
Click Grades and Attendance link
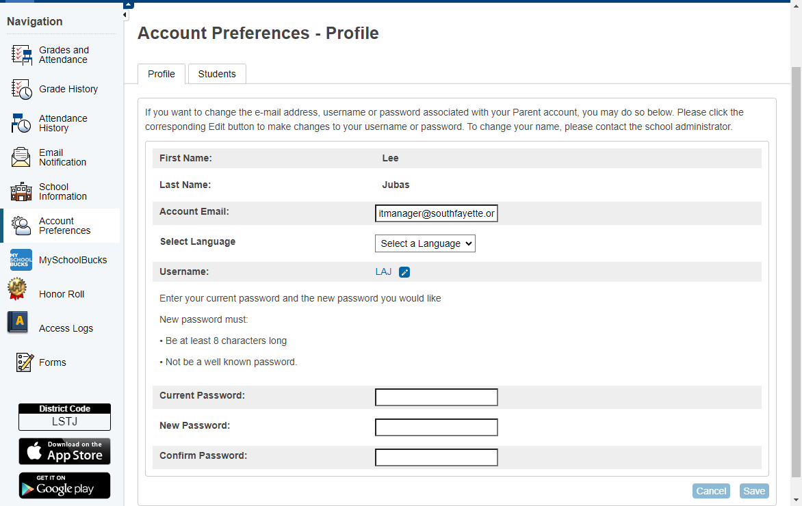coord(64,55)
